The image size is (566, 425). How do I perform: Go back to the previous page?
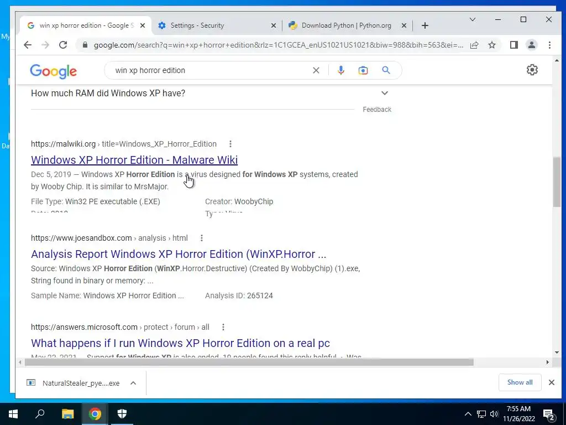(28, 45)
